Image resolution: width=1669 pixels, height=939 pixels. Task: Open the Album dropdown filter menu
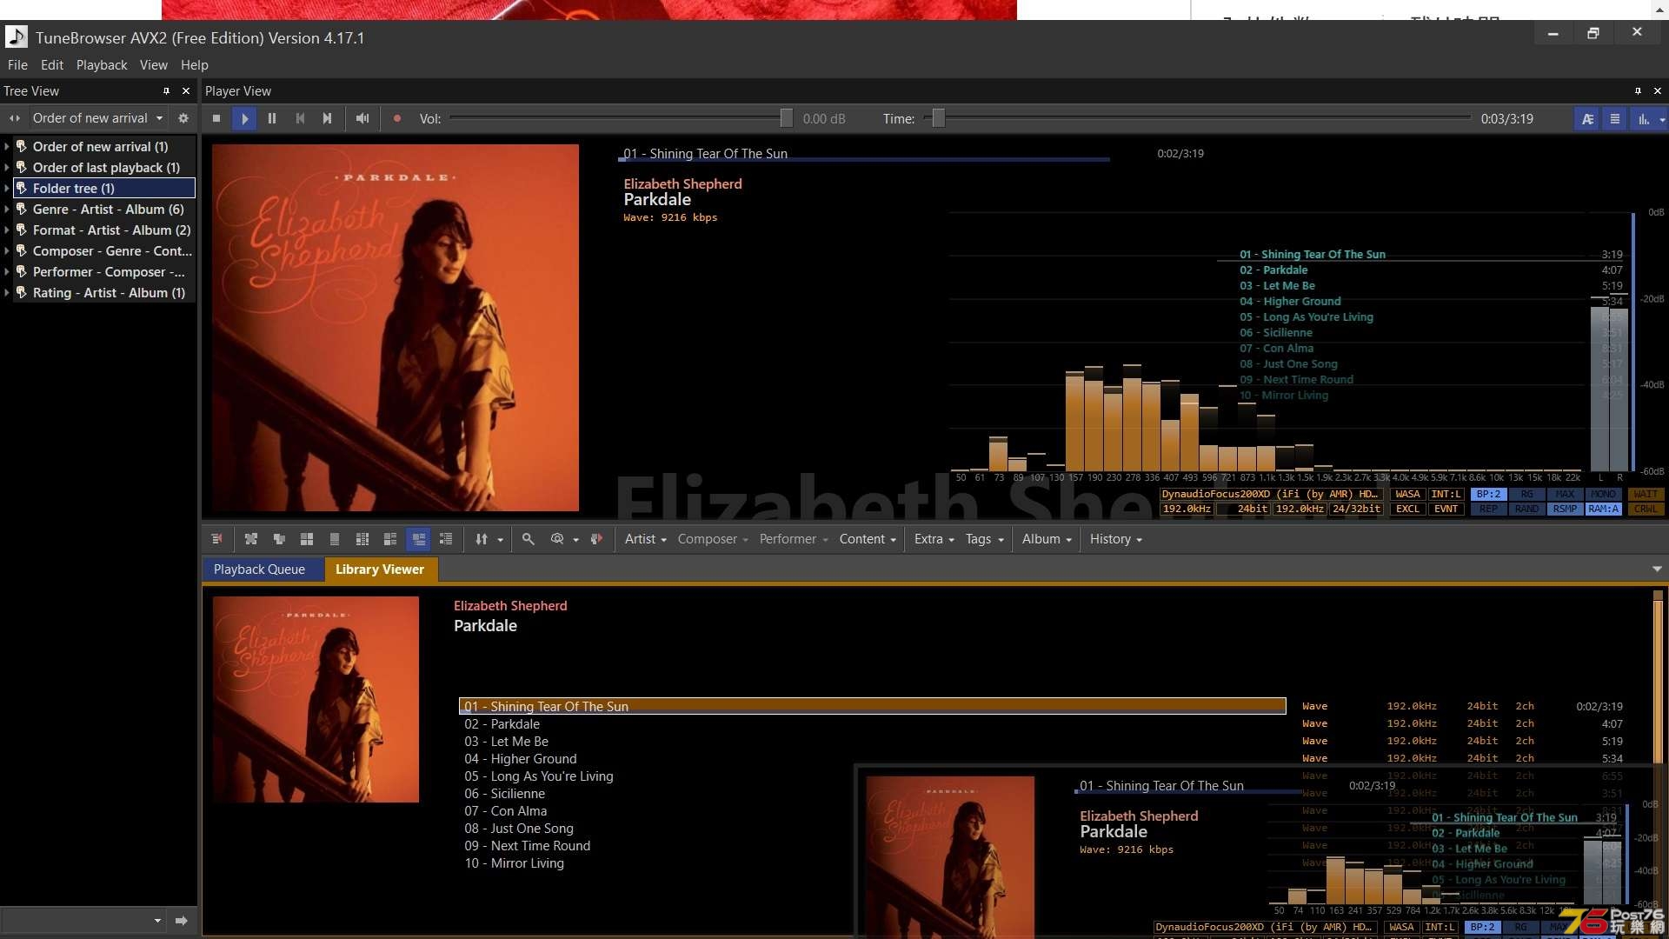[1046, 537]
